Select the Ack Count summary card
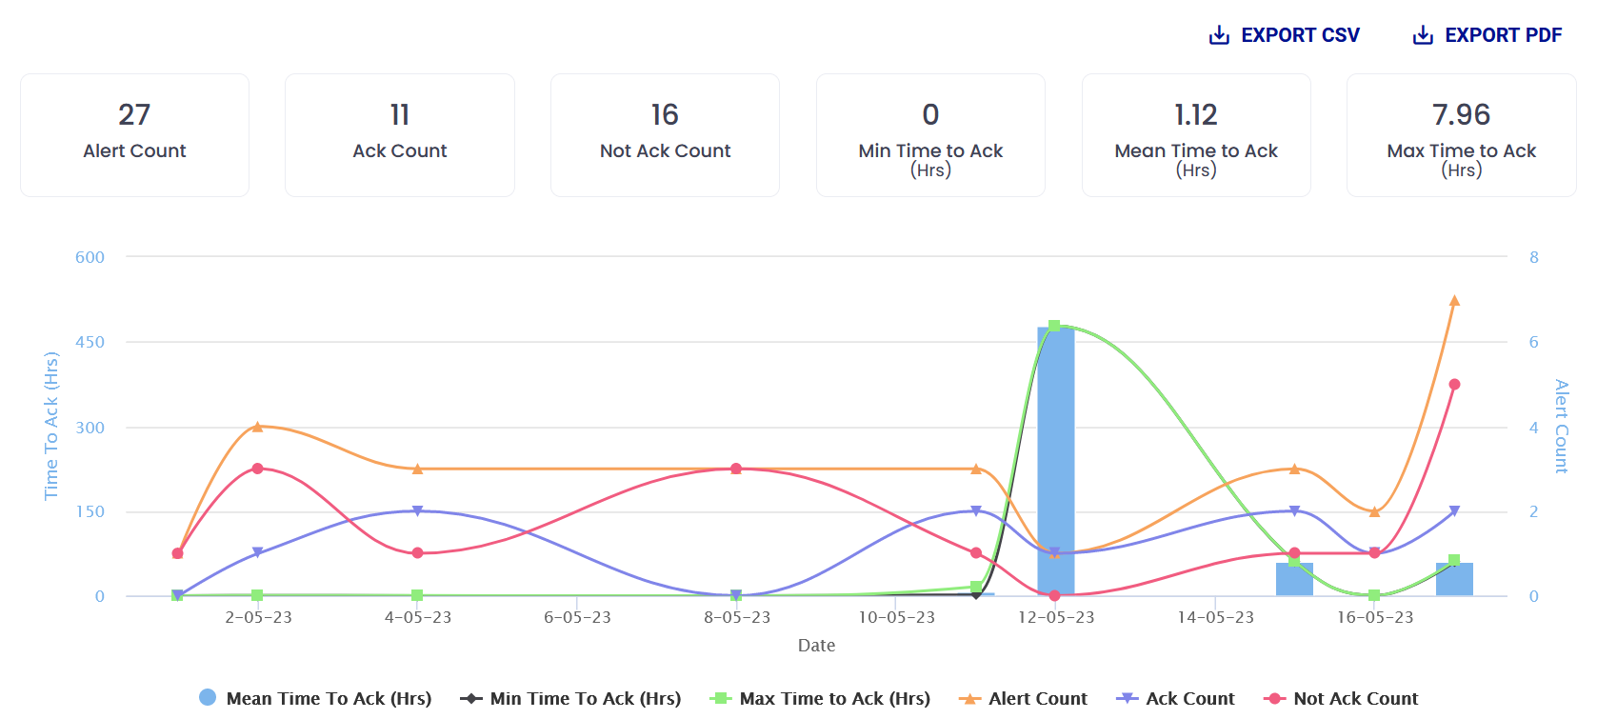 [x=400, y=135]
